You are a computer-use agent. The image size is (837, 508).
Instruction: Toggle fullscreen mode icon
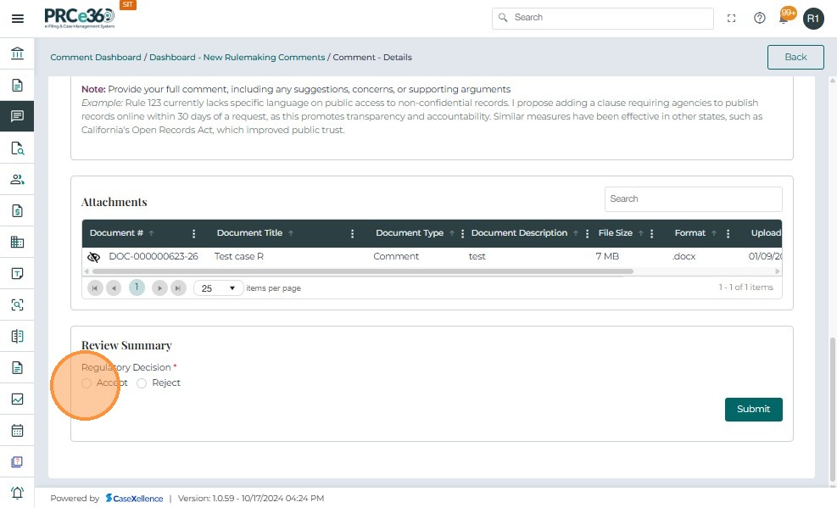point(732,18)
